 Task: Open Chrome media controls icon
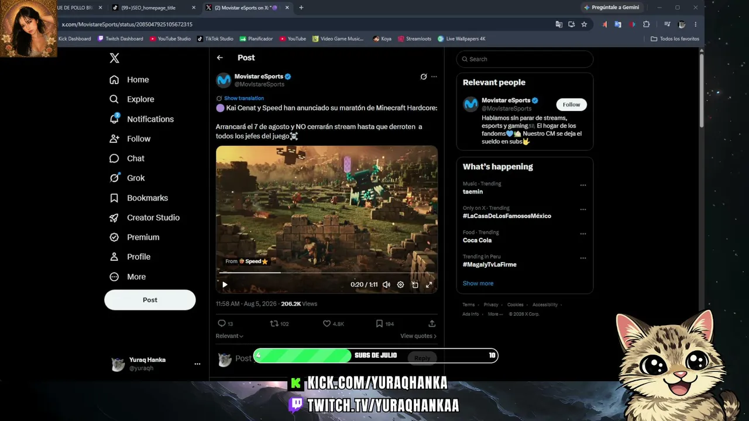667,25
